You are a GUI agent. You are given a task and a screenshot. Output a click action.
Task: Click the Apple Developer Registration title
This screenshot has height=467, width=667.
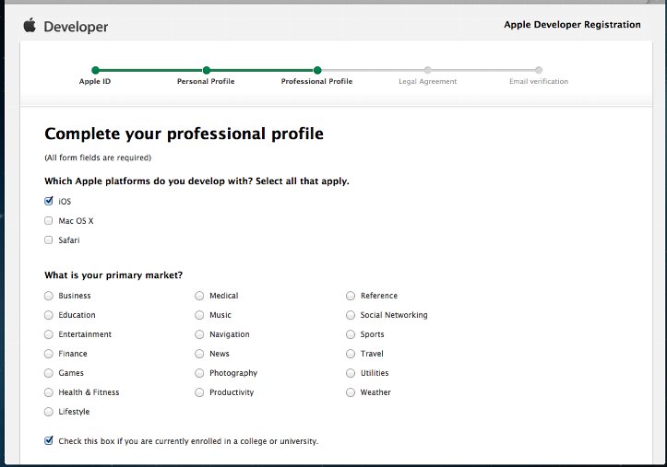[572, 25]
